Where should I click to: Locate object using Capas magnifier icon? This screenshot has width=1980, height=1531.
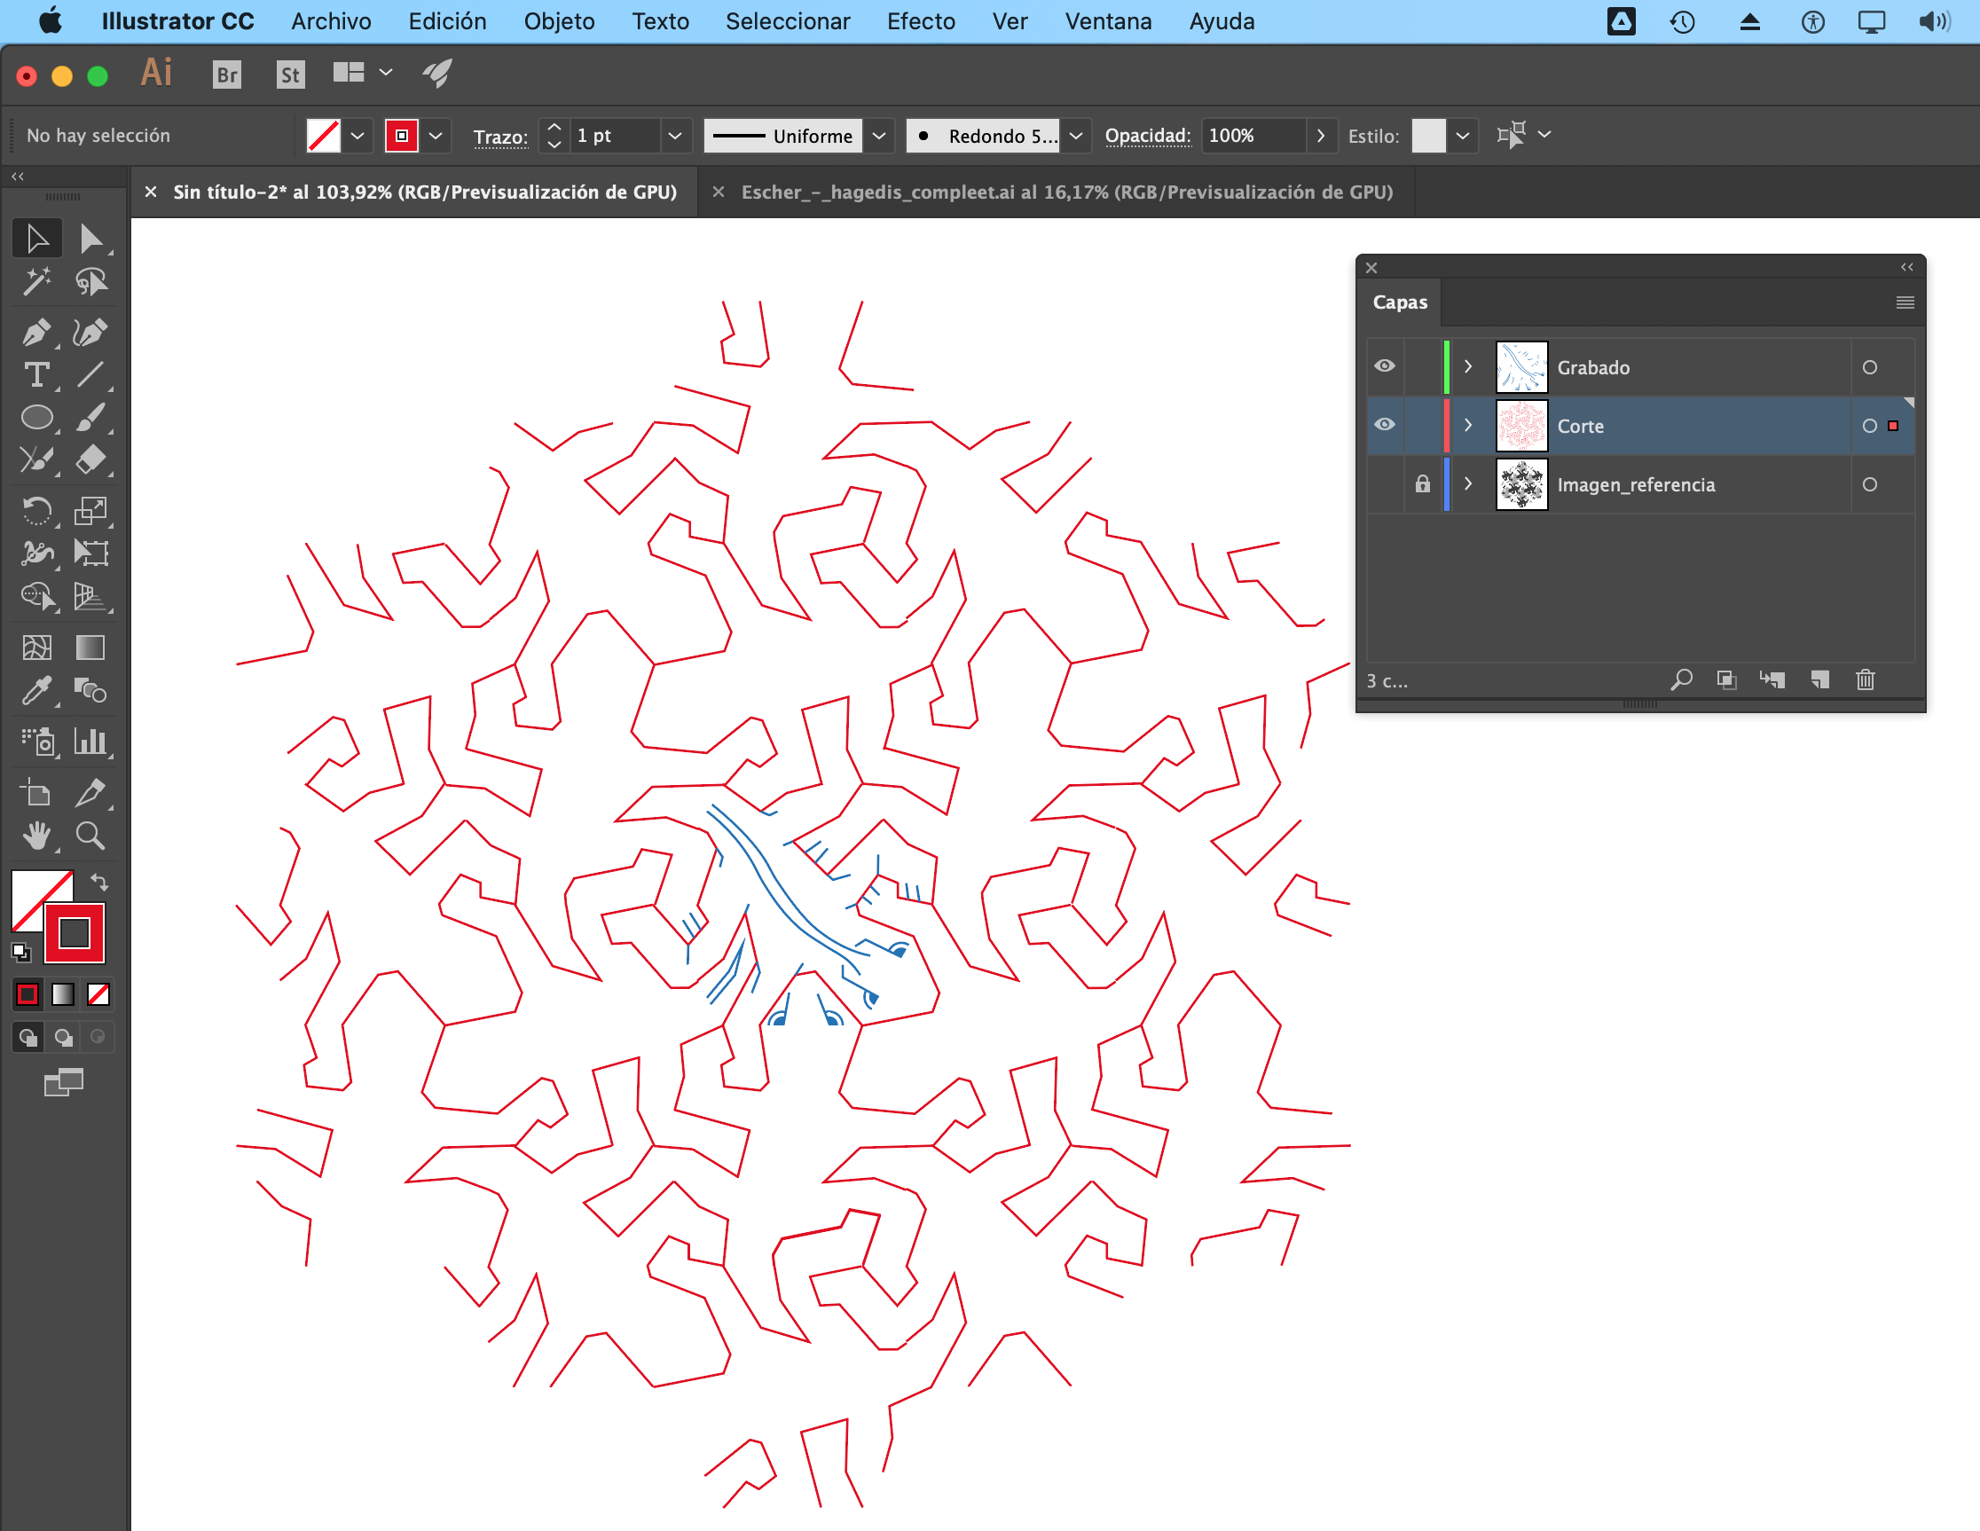(1682, 679)
